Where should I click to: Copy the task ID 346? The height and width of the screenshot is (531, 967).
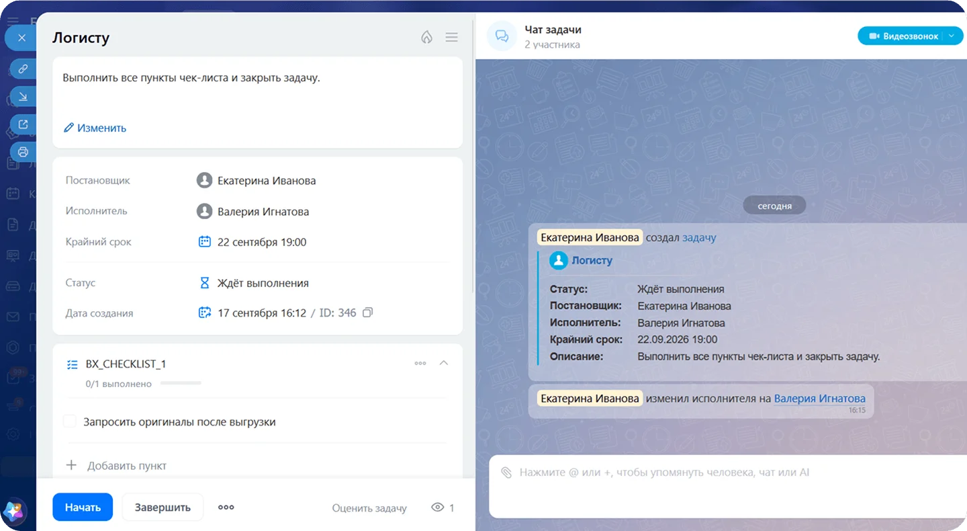point(367,313)
